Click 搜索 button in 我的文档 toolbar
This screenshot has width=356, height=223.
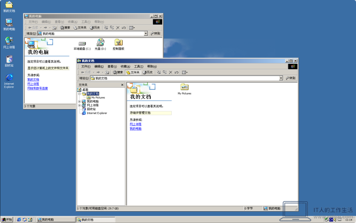click(x=118, y=72)
